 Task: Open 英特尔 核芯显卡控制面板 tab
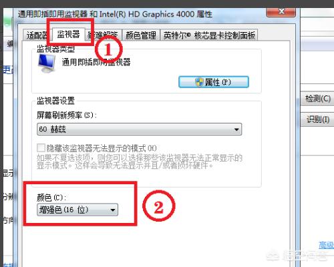click(x=209, y=35)
